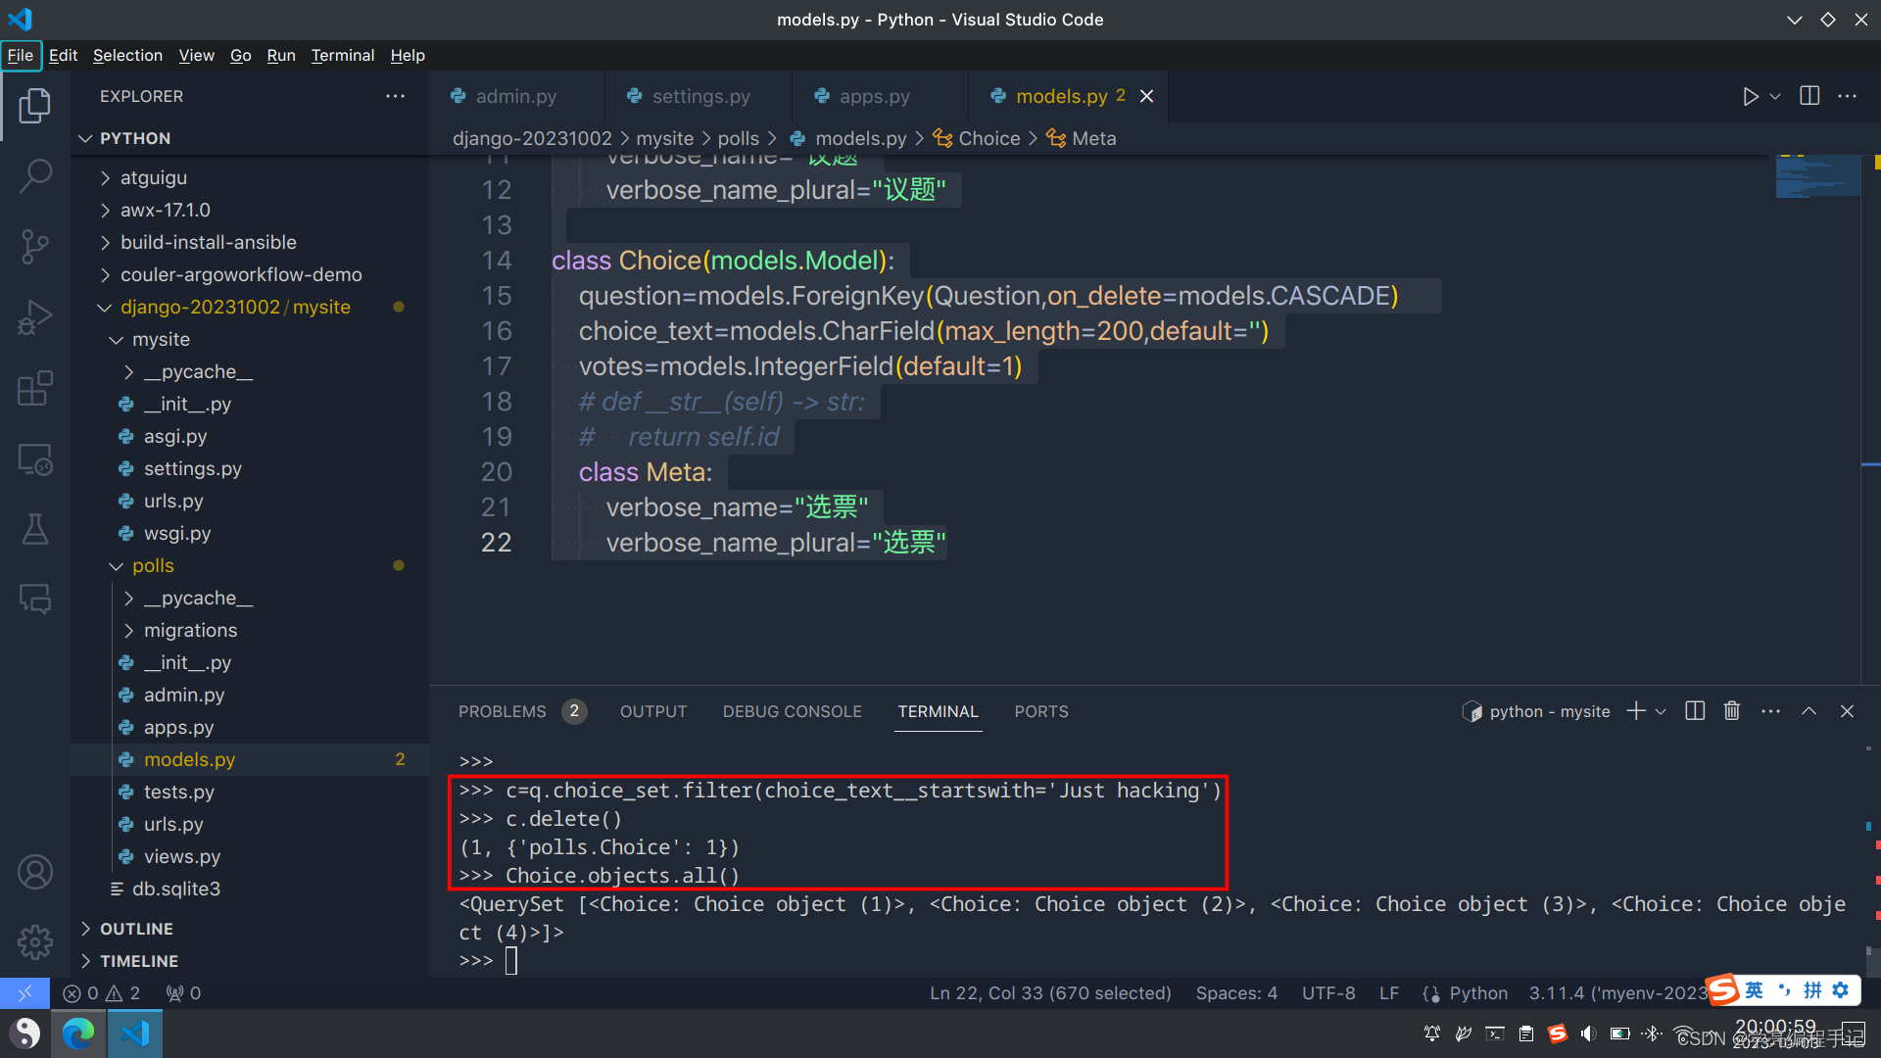Screen dimensions: 1881x1058
Task: Switch to the admin.py tab
Action: pyautogui.click(x=516, y=96)
